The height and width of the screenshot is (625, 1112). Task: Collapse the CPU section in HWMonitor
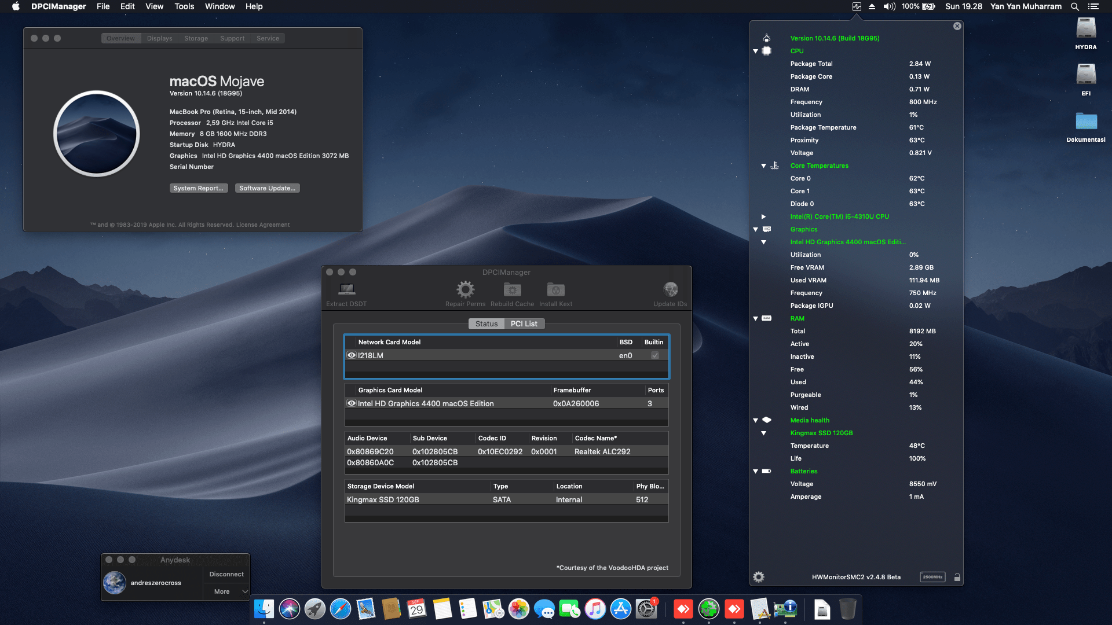click(x=755, y=51)
